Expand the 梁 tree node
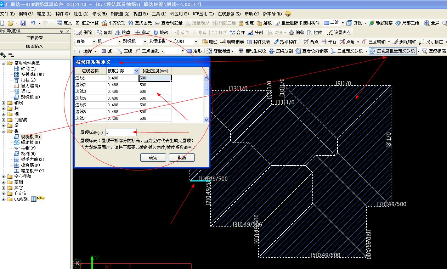447x269 pixels. click(x=4, y=125)
